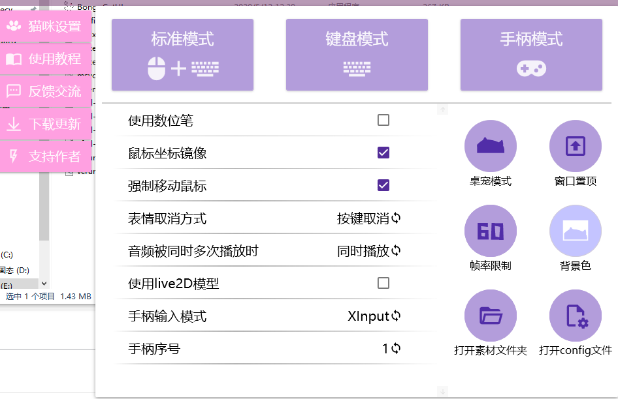618x399 pixels.
Task: Click the 强制移动鼠标 label text
Action: (167, 186)
